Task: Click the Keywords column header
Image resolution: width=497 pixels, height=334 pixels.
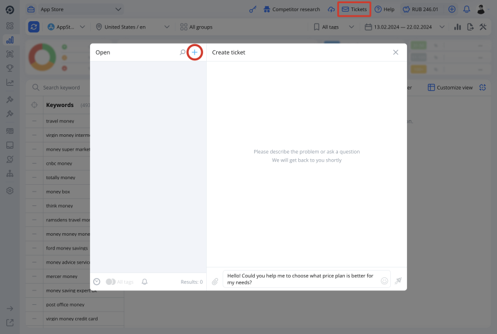Action: (x=60, y=105)
